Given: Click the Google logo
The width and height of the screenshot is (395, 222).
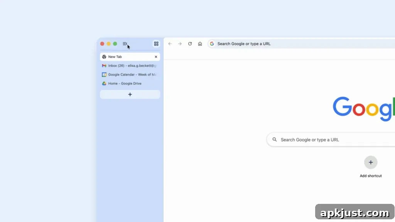Looking at the screenshot, I should click(364, 109).
